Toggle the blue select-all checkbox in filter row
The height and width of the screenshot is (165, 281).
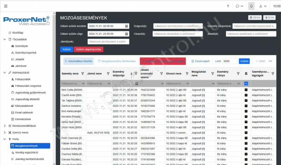[246, 84]
